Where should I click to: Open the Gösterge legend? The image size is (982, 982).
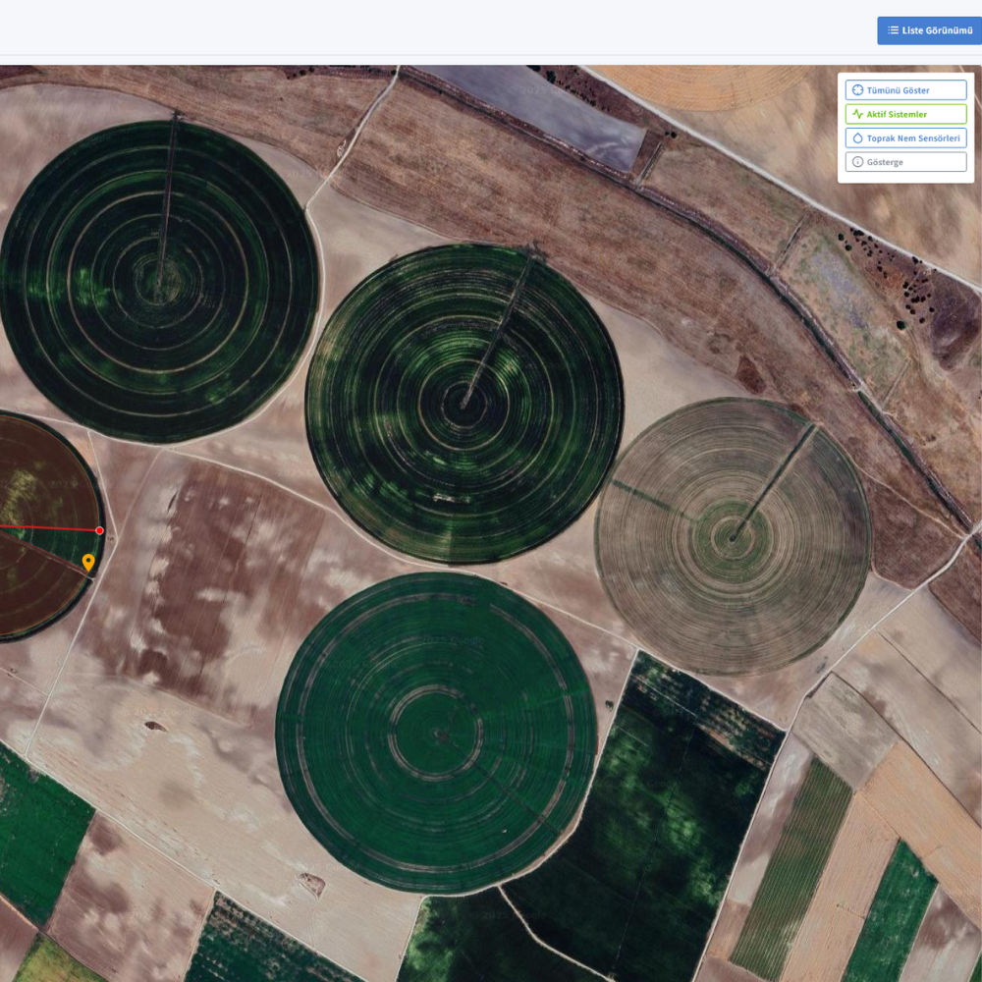pyautogui.click(x=905, y=162)
